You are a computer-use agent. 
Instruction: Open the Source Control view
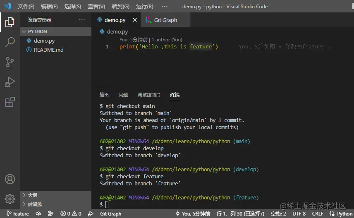(x=10, y=62)
